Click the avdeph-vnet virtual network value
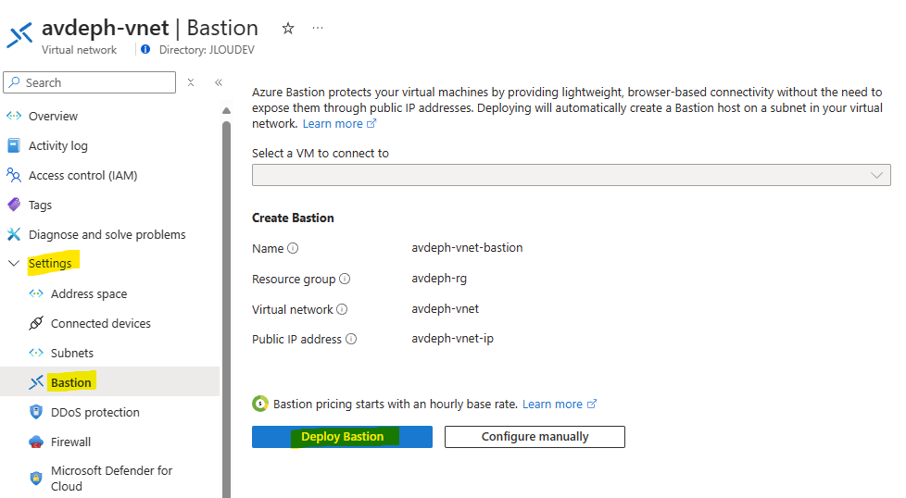 point(445,309)
